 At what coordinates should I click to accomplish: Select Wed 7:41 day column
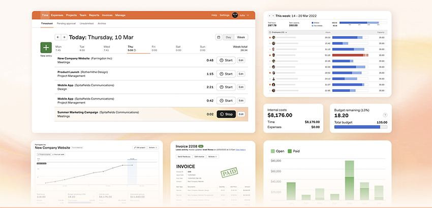click(x=107, y=48)
